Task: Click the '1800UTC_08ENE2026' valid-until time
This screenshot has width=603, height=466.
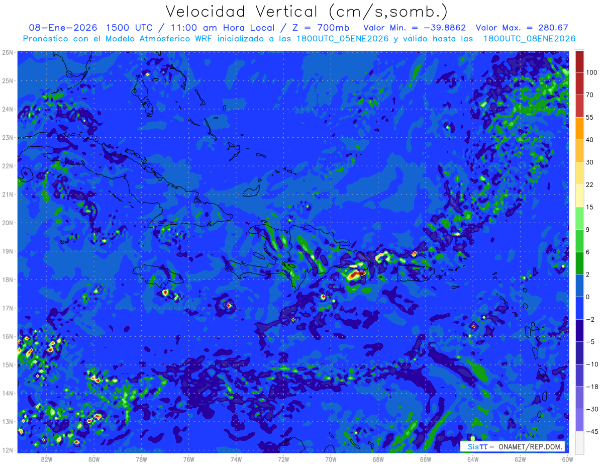Action: click(529, 39)
